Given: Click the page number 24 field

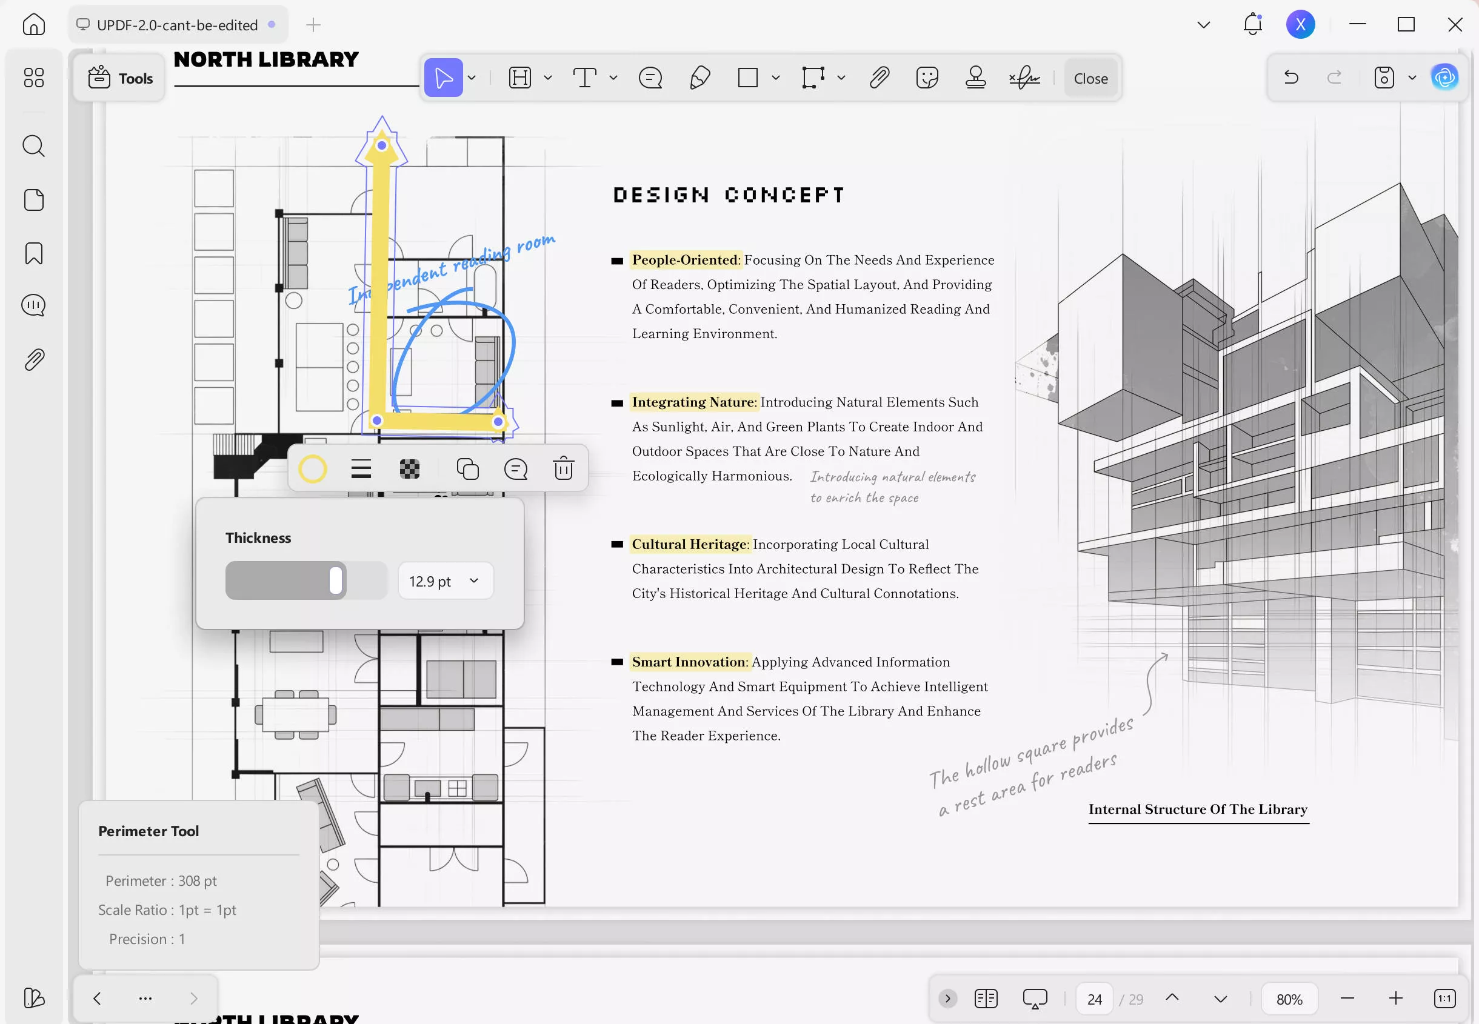Looking at the screenshot, I should pyautogui.click(x=1094, y=999).
